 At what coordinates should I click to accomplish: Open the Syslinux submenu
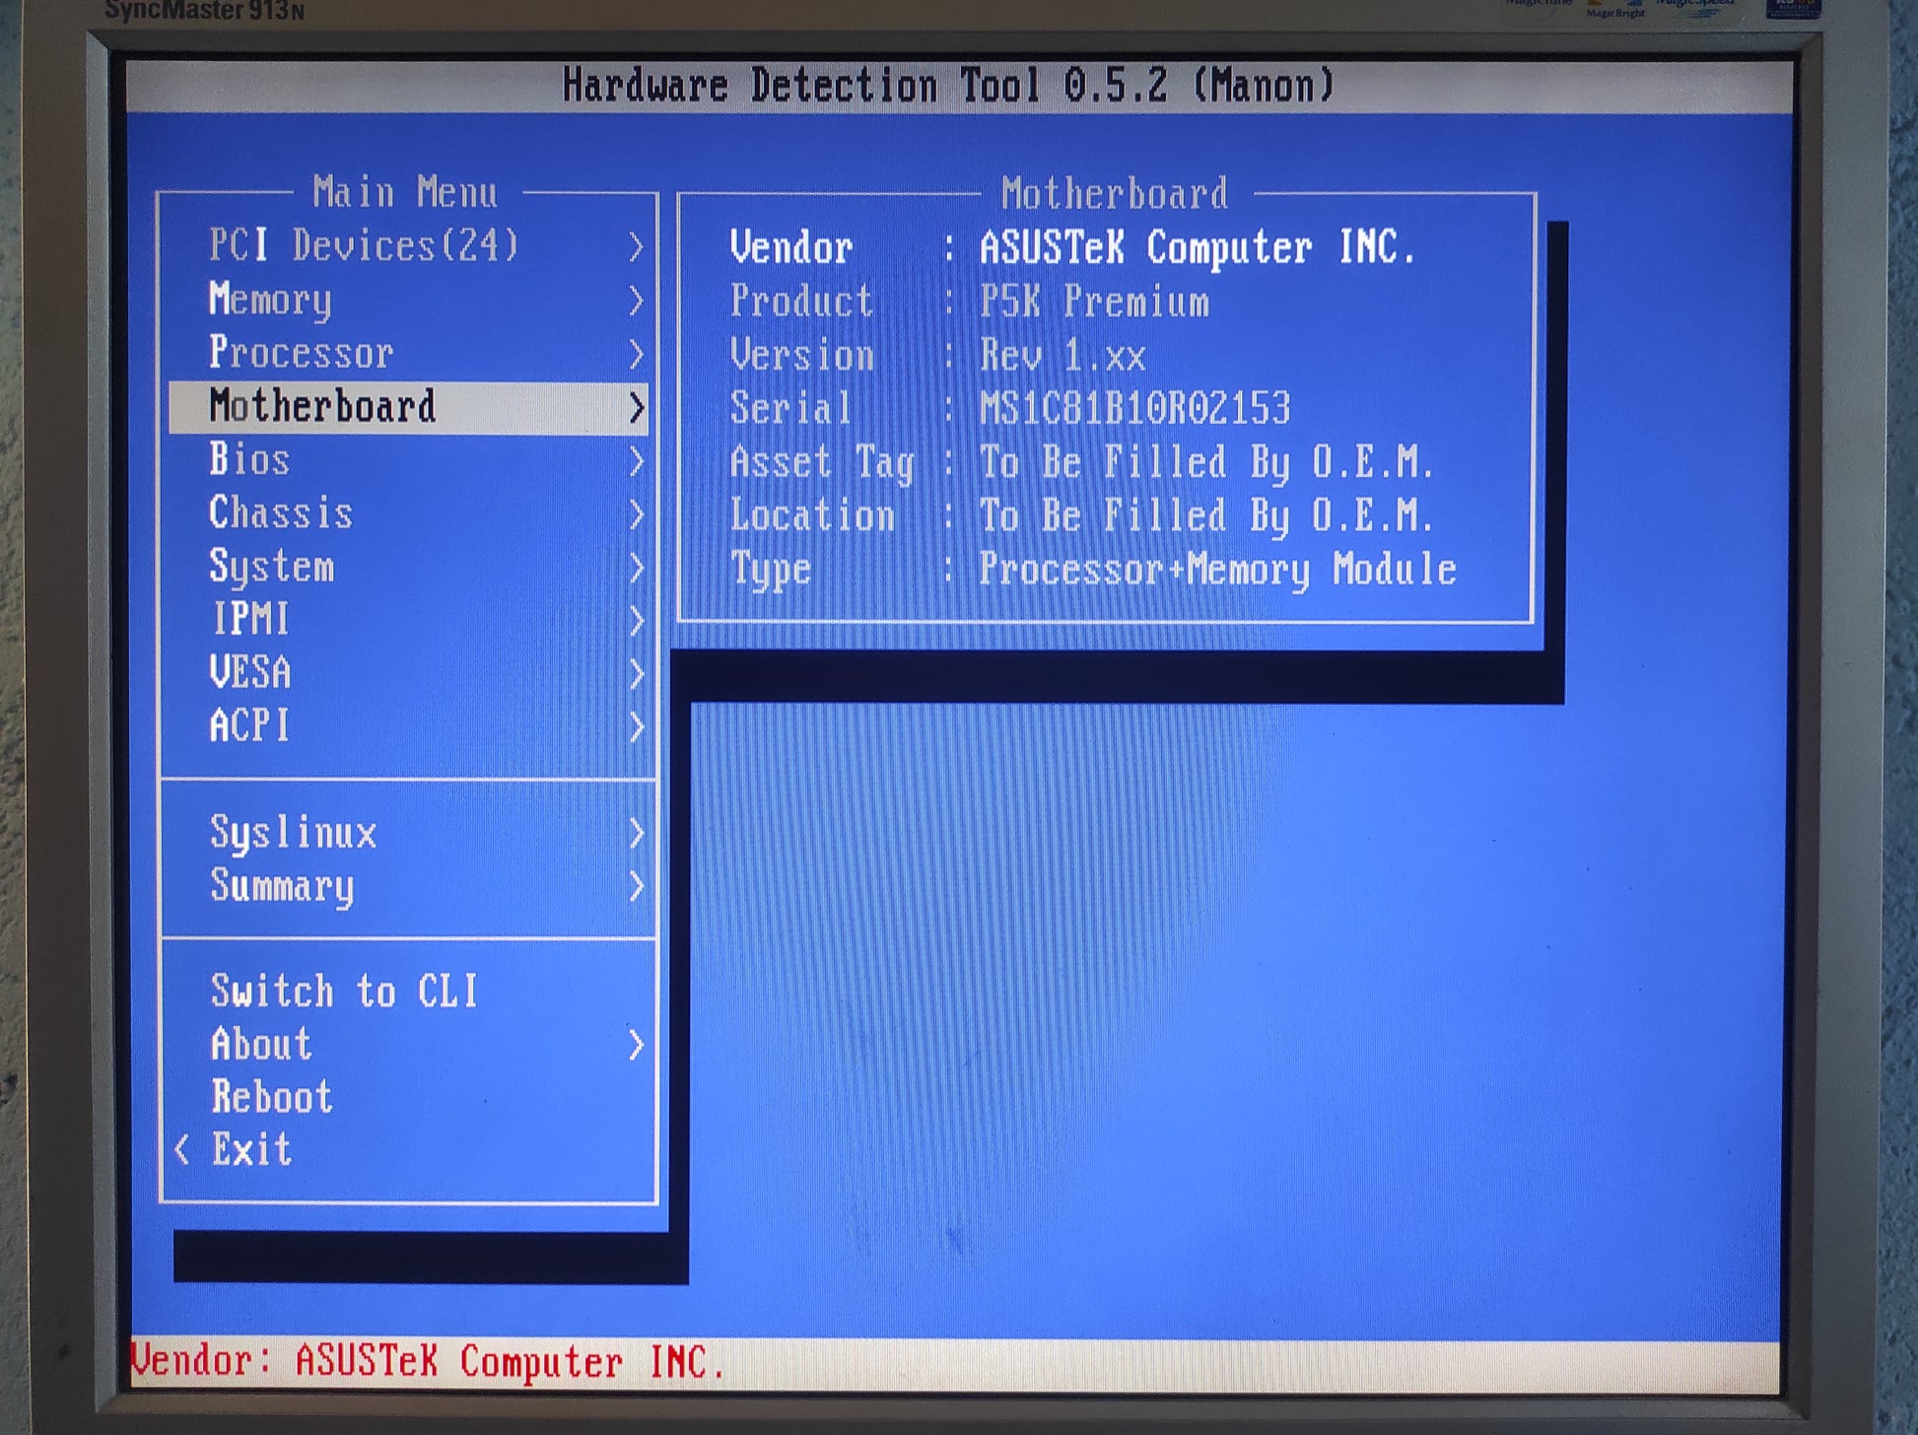(293, 833)
